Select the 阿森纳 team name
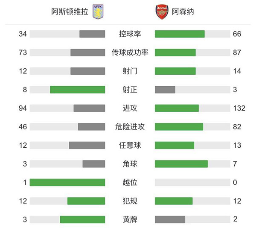This screenshot has width=256, height=228. coord(183,12)
